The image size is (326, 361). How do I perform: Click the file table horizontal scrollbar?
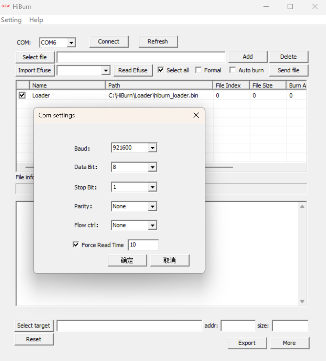(219, 167)
